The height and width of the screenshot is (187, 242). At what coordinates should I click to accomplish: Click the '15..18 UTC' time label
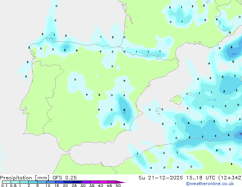(201, 178)
